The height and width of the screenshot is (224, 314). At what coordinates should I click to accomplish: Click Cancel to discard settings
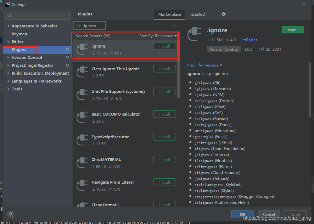pyautogui.click(x=269, y=214)
